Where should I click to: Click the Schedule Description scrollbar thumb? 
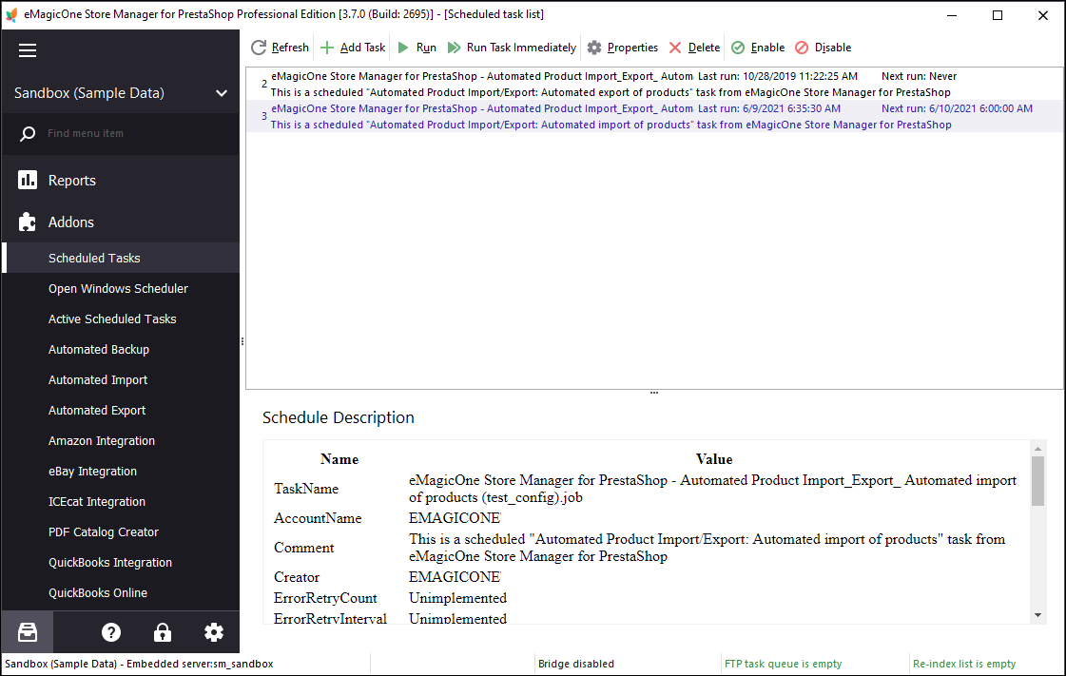[1037, 481]
